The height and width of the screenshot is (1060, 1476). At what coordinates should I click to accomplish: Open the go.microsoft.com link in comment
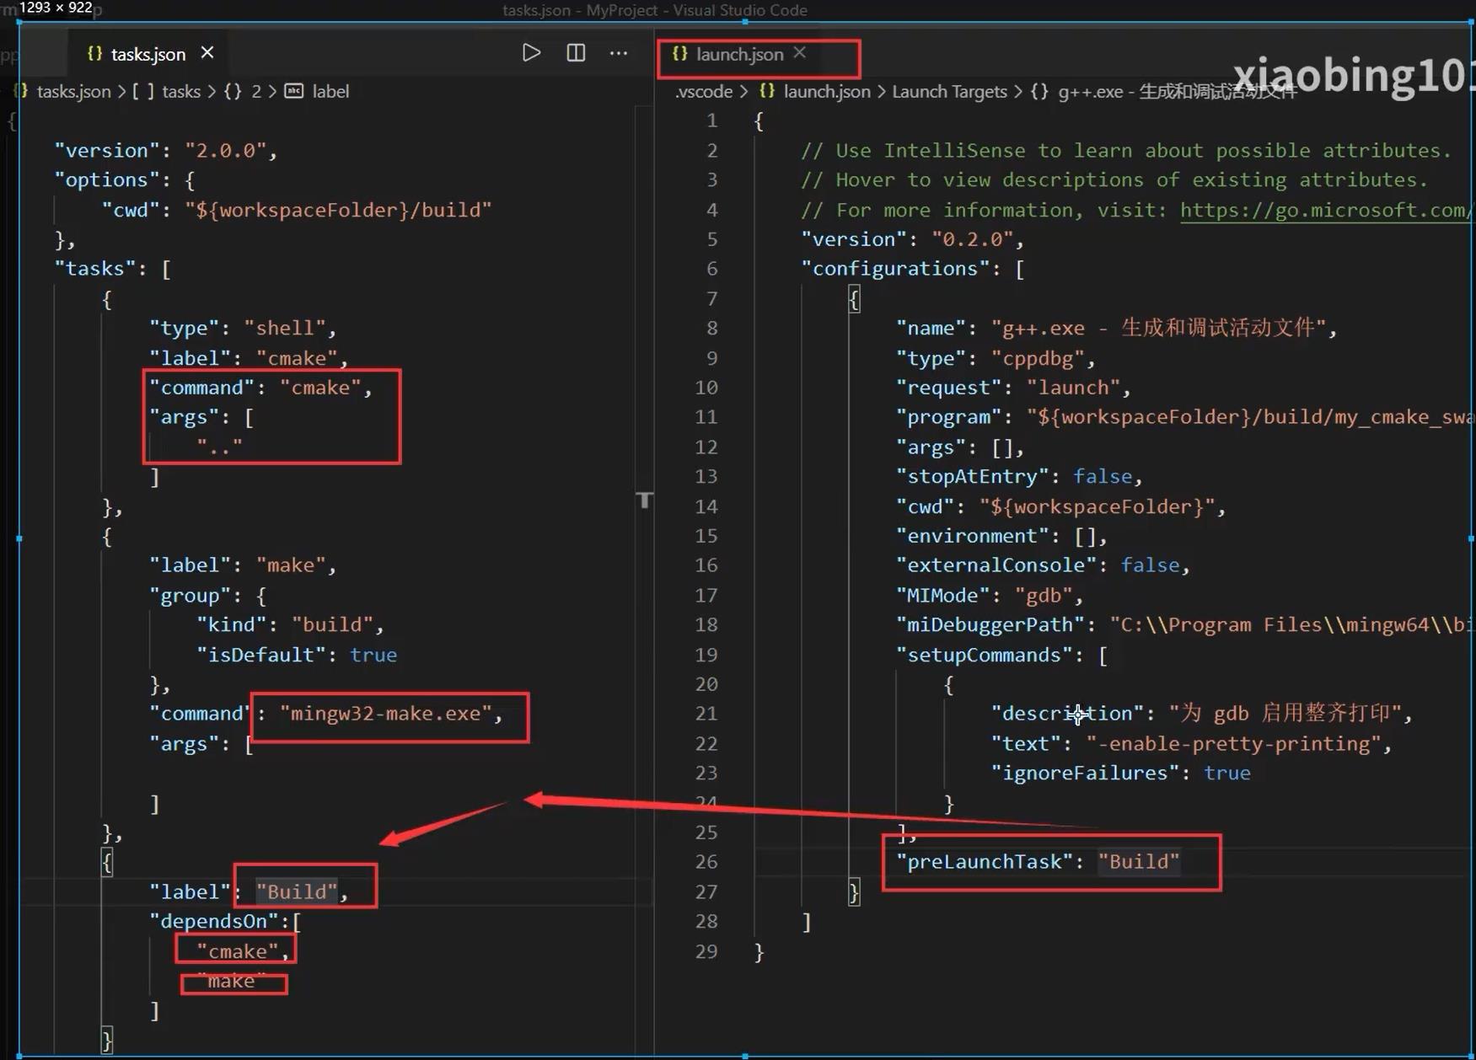point(1326,210)
